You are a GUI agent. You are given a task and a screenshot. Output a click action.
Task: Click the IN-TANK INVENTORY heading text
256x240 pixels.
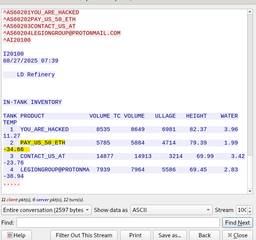(33, 102)
